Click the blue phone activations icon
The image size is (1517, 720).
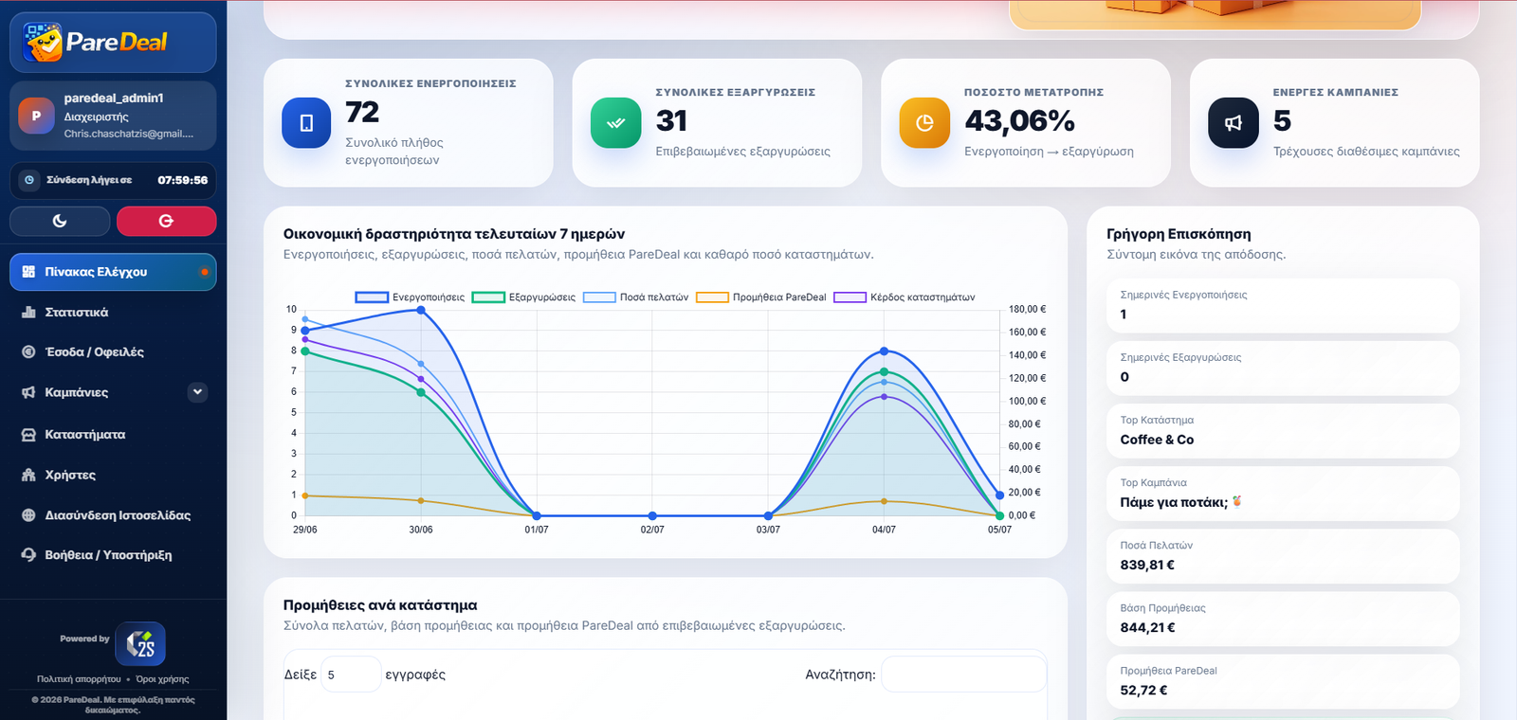(x=306, y=123)
